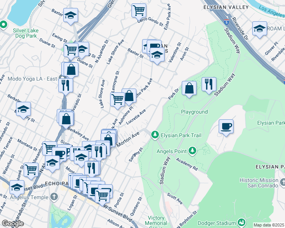The width and height of the screenshot is (285, 228).
Task: Click the Elysian Park Trail green marker
Action: click(x=155, y=135)
